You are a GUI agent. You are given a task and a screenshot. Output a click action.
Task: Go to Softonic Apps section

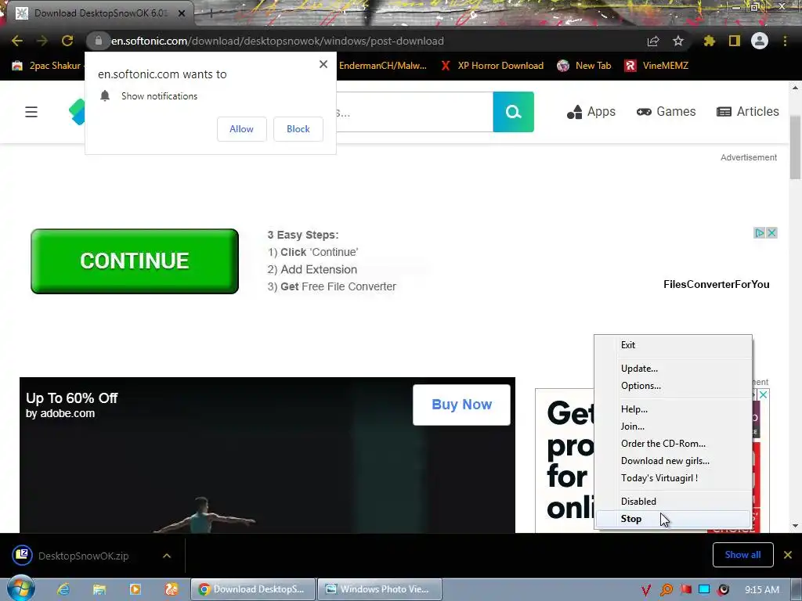point(591,112)
